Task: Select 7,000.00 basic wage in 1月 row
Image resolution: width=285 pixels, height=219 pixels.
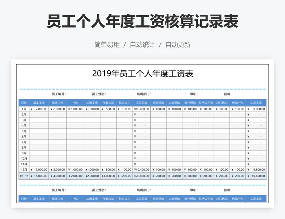Action: (39, 109)
